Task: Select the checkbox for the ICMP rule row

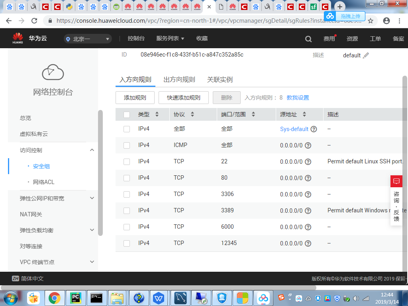Action: point(127,145)
